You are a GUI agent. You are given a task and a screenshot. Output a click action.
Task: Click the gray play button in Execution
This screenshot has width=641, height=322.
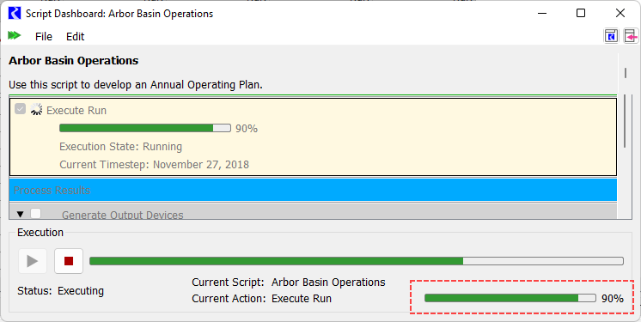coord(33,261)
